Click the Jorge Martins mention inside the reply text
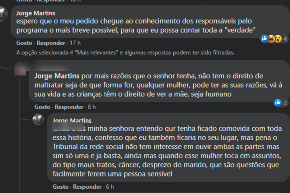 coord(57,76)
